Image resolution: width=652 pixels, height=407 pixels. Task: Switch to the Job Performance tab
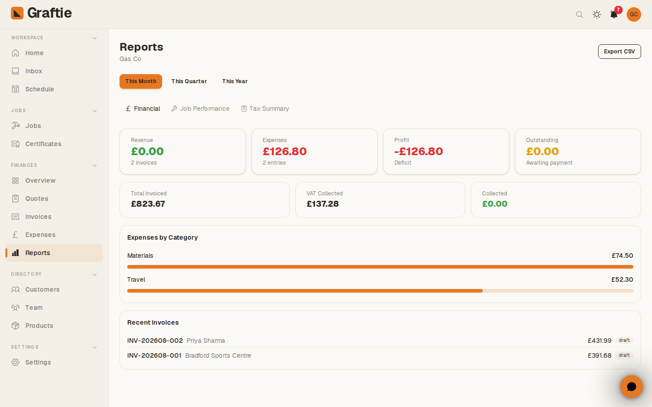coord(200,109)
